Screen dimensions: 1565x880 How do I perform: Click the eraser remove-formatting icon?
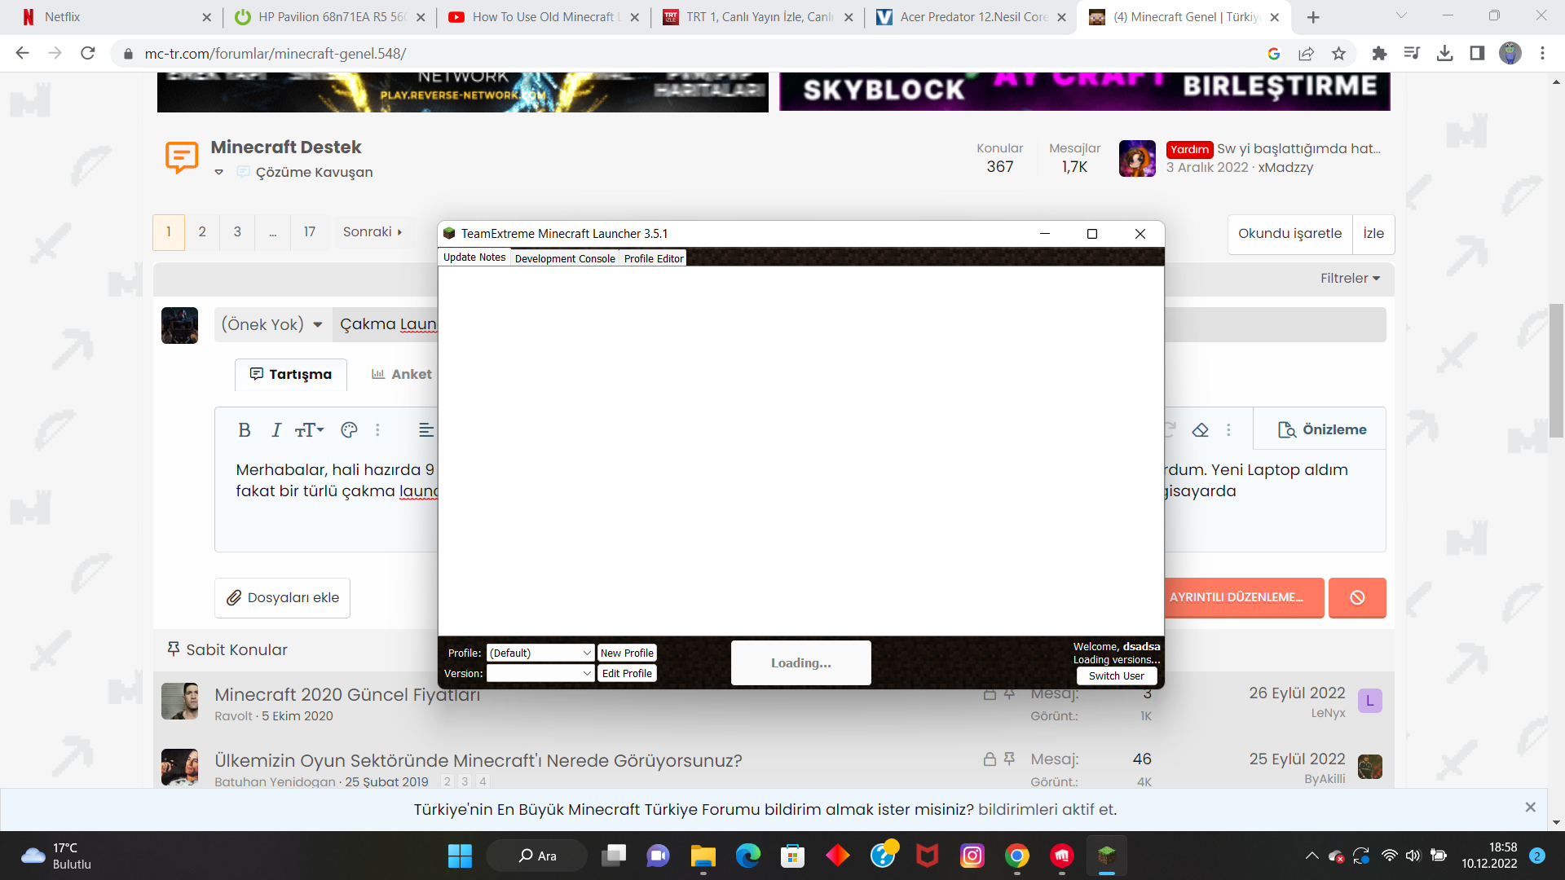(x=1200, y=429)
